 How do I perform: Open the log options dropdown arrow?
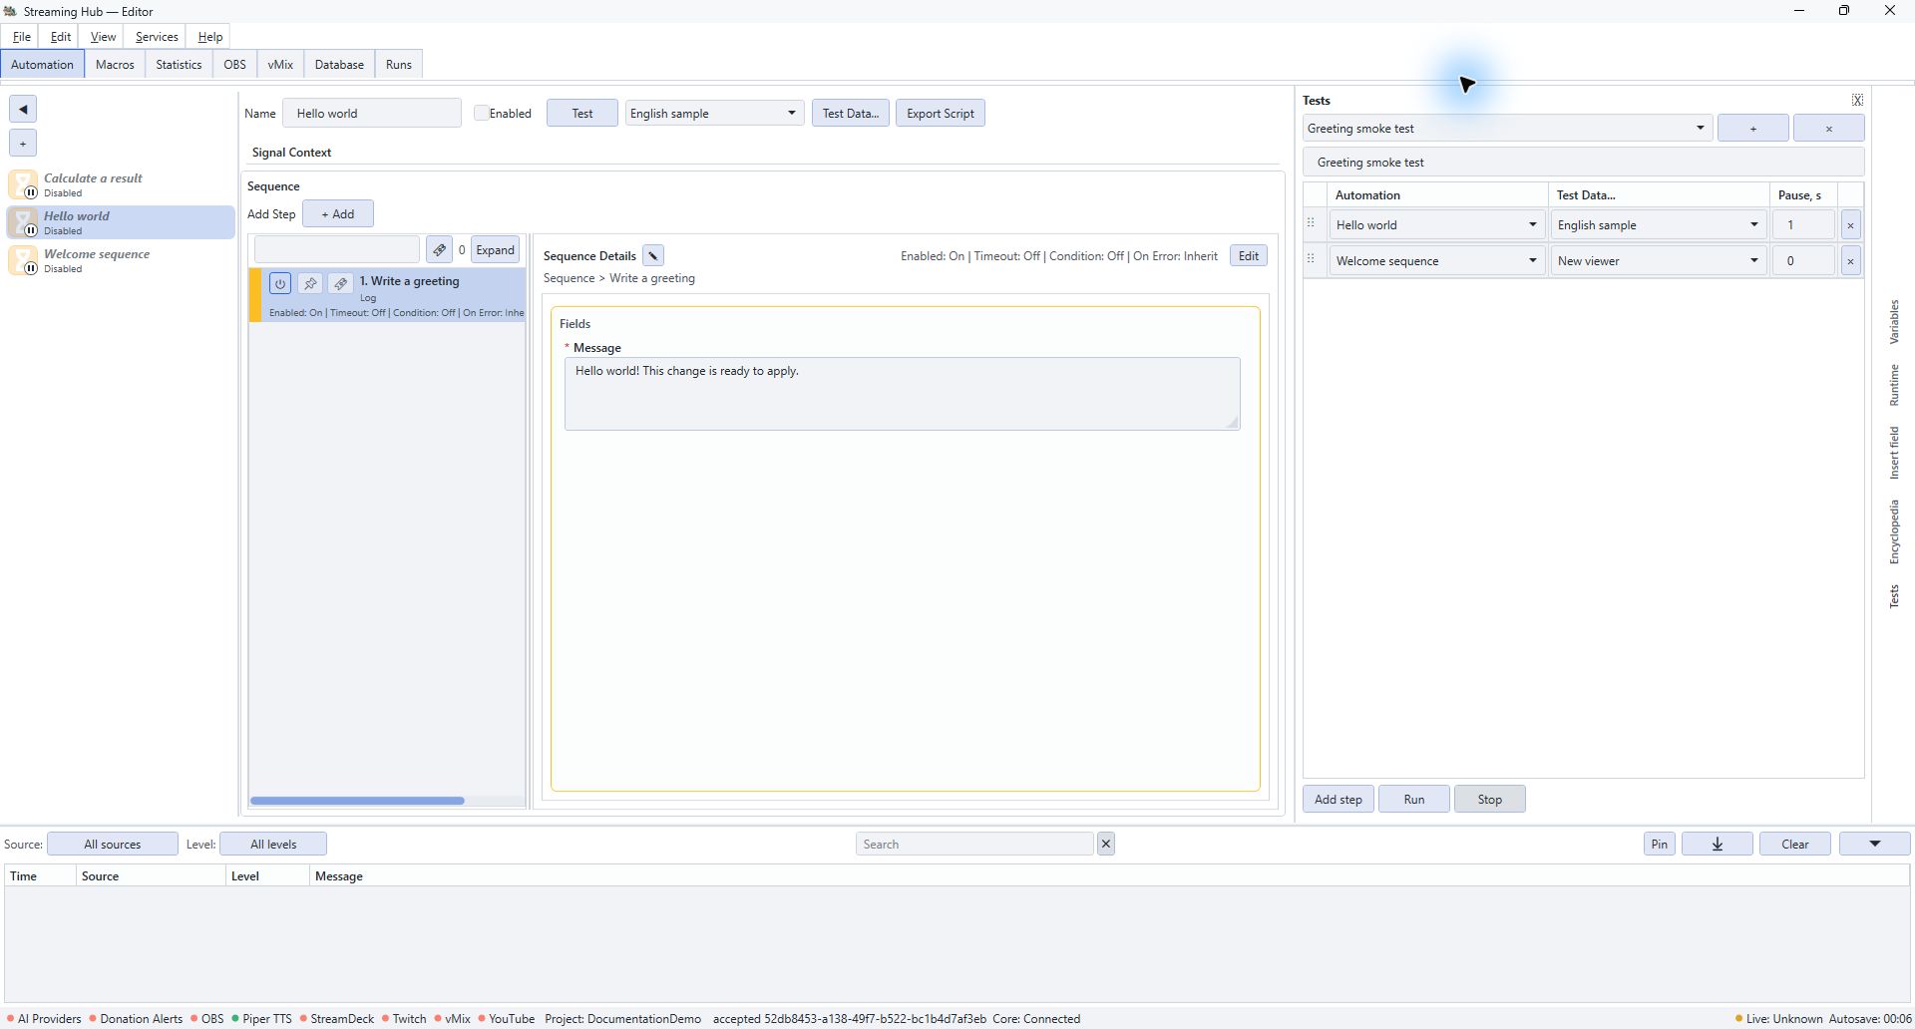1874,844
